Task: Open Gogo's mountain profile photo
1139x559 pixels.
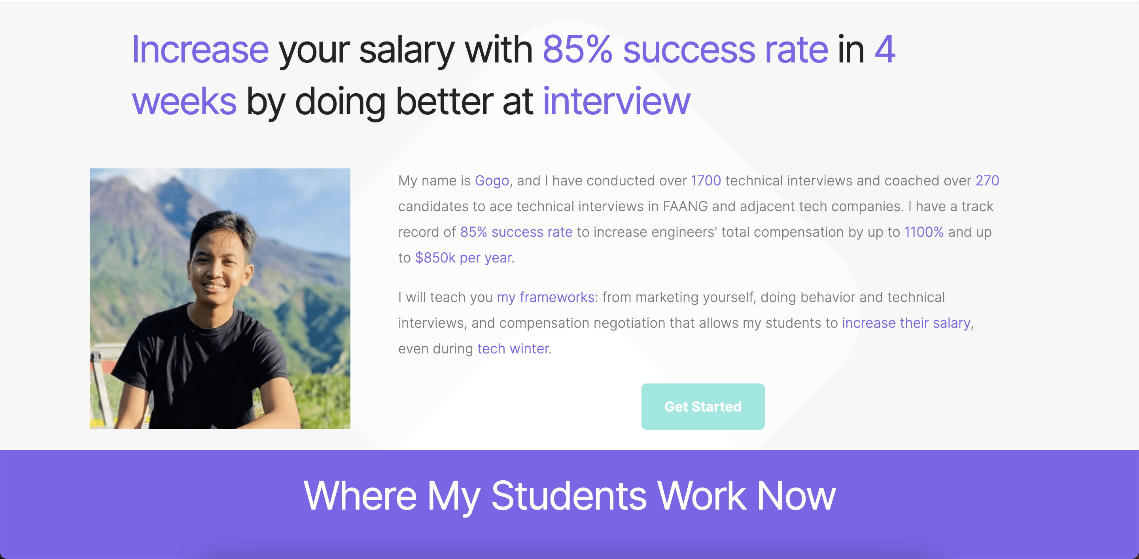Action: (220, 298)
